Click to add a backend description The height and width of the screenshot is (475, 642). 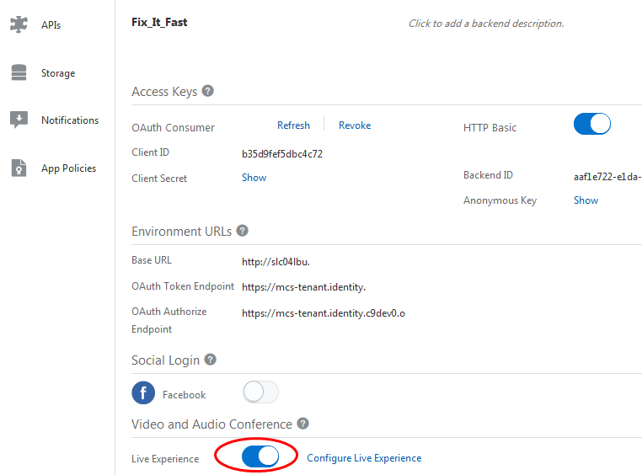click(486, 24)
